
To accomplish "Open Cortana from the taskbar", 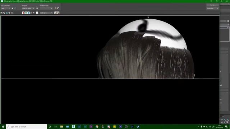I will point(50,126).
